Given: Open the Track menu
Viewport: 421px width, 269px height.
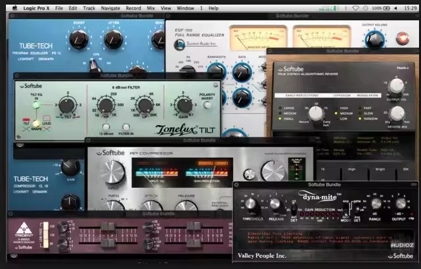Looking at the screenshot, I should click(x=89, y=8).
